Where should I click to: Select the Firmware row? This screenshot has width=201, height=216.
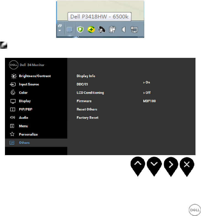coord(84,101)
